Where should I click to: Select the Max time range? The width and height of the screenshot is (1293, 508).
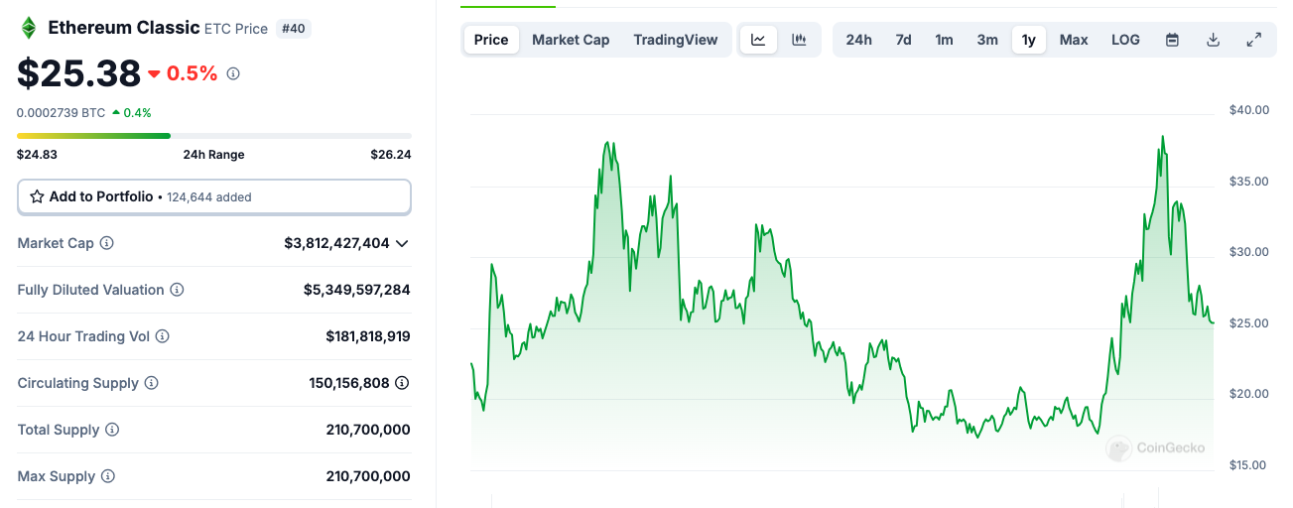[1073, 40]
